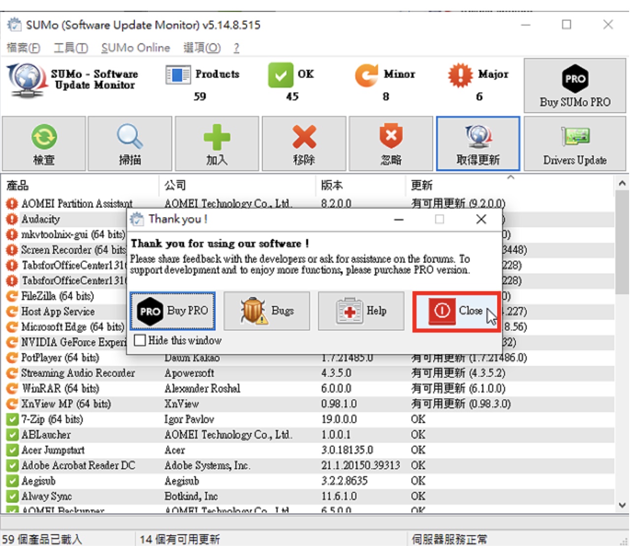Screen dimensions: 635x546
Task: Select the XnView MP row
Action: [x=308, y=404]
